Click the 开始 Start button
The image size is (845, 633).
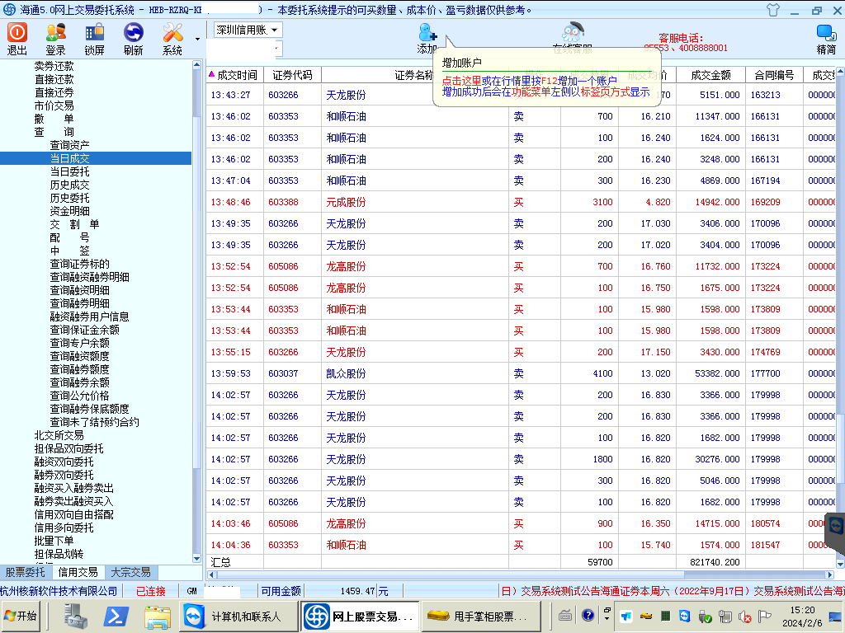[21, 616]
